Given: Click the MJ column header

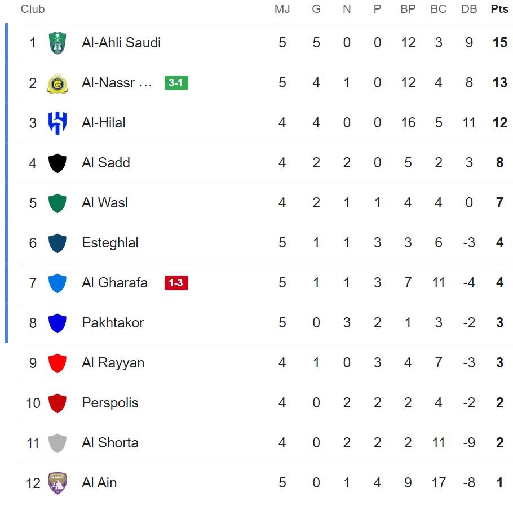Looking at the screenshot, I should pos(282,9).
